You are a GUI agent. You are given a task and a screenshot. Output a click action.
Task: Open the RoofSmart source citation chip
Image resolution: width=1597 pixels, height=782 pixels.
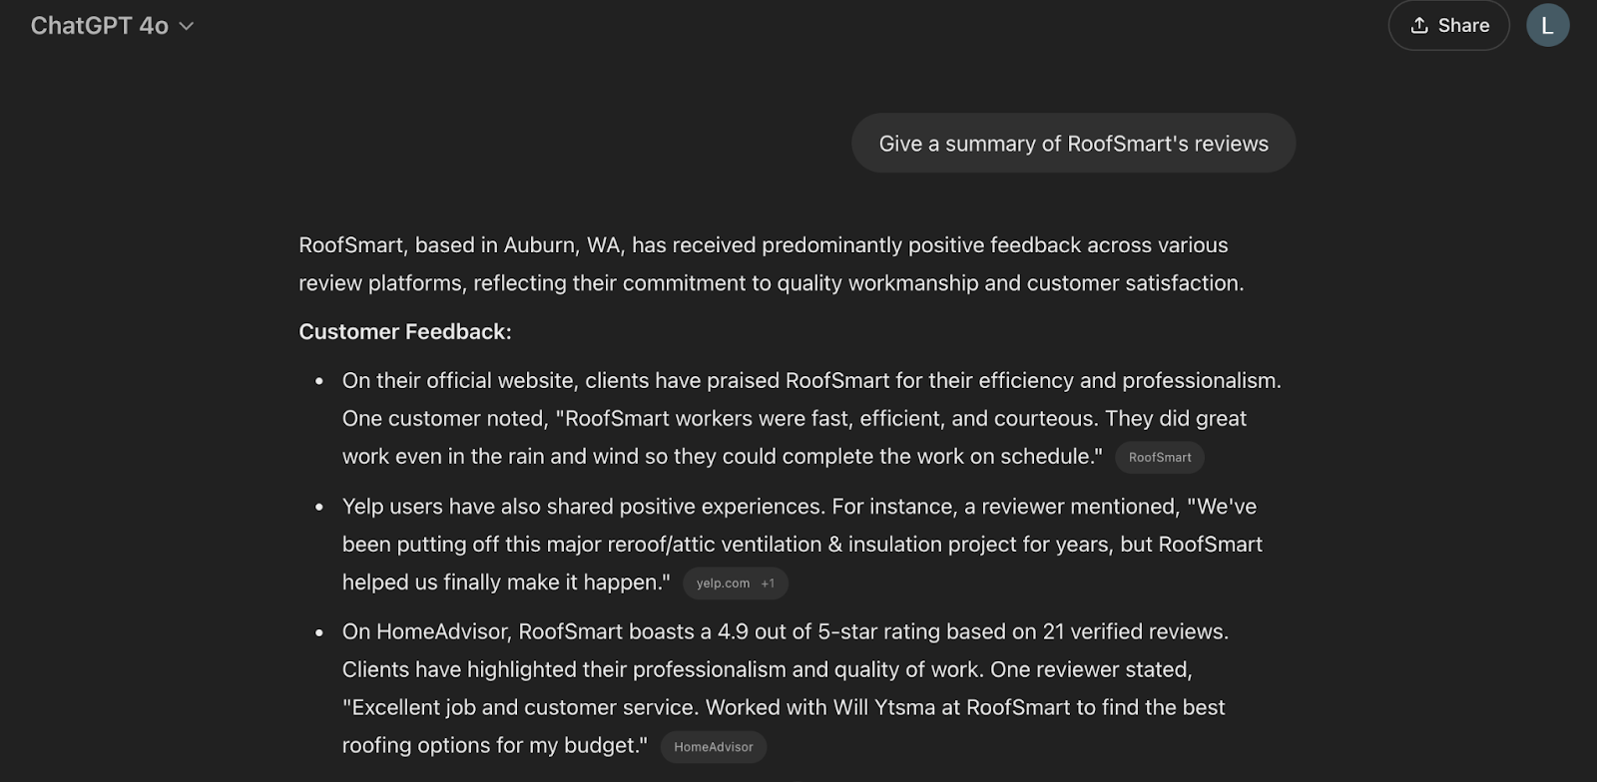click(1160, 458)
